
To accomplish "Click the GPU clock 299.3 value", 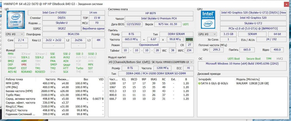I will [x=217, y=50].
